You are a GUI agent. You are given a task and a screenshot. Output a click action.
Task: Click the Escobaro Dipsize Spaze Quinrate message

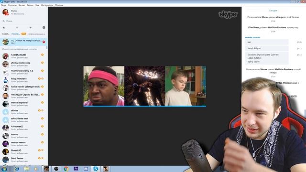pyautogui.click(x=267, y=58)
